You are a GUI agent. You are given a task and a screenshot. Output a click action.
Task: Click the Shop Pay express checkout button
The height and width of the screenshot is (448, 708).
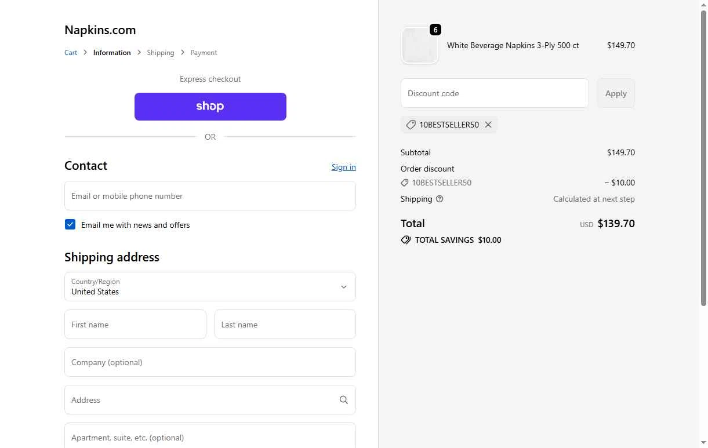[210, 107]
